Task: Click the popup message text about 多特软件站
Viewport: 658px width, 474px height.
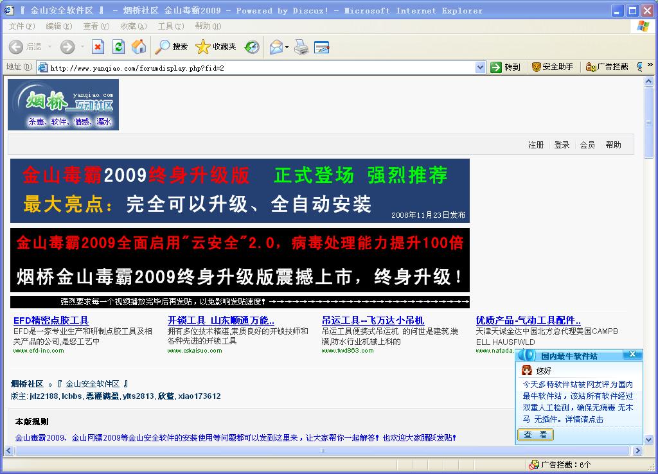Action: [x=578, y=401]
